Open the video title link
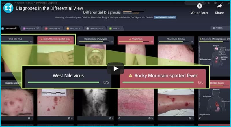Screen dimensions: 231x127 click(x=49, y=8)
